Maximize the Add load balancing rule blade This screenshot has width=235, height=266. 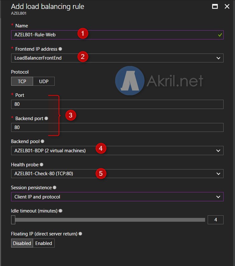(215, 6)
